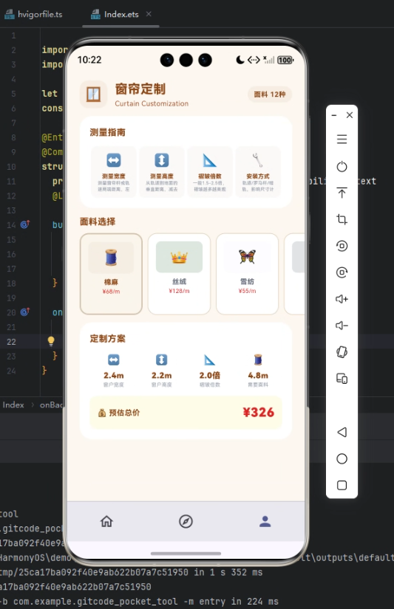Open the 褶皱倍数 guide card
Image resolution: width=394 pixels, height=609 pixels.
pyautogui.click(x=210, y=172)
